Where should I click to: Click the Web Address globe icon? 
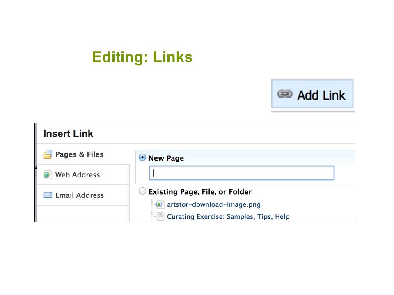point(47,175)
